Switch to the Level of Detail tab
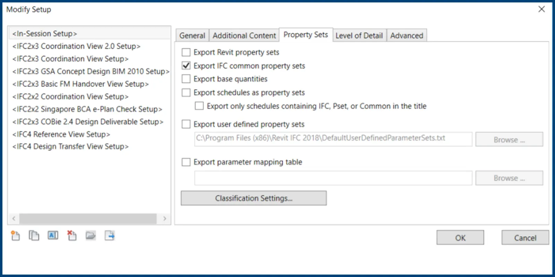Viewport: 555px width, 277px height. coord(359,36)
